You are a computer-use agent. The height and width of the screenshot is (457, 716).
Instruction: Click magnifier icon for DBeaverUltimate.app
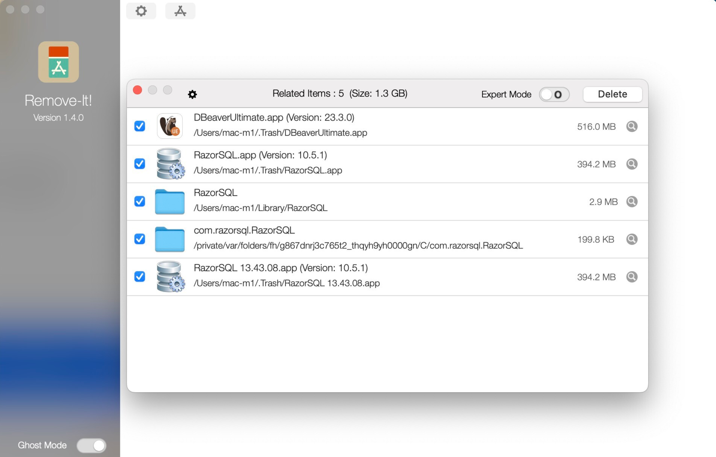(x=632, y=126)
